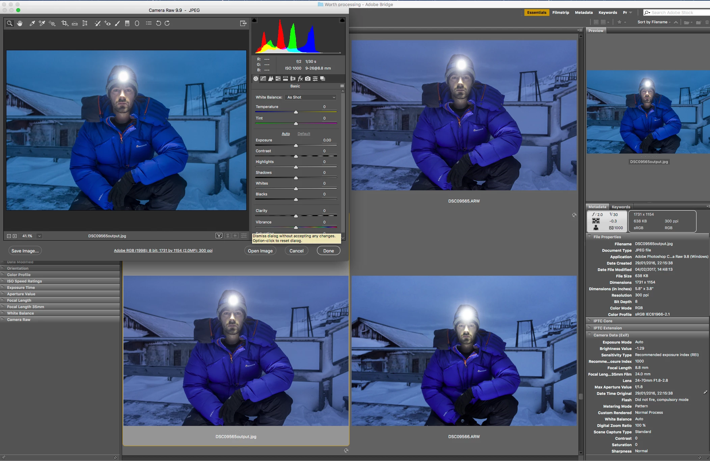Toggle shadow clipping warning on histogram
Screen dimensions: 710x461
click(x=254, y=21)
